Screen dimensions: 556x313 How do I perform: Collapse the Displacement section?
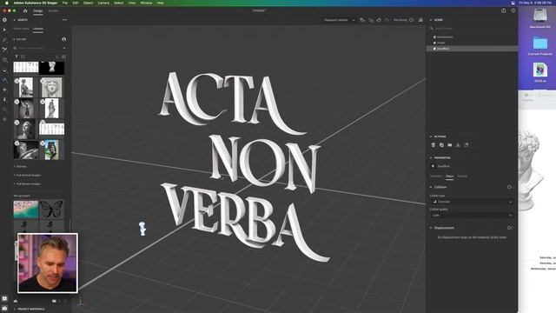[431, 228]
